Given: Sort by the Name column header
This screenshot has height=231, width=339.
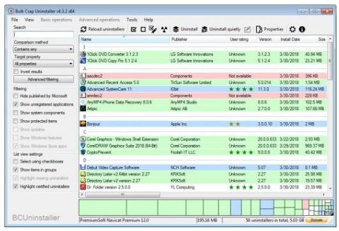Looking at the screenshot, I should click(x=125, y=39).
